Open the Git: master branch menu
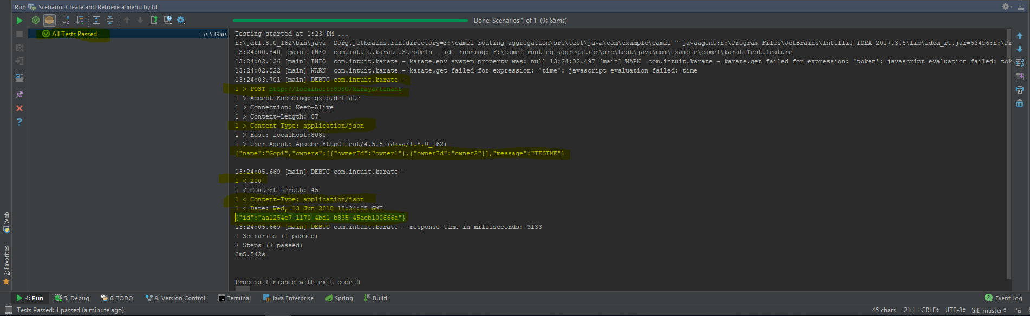Viewport: 1030px width, 316px height. click(x=989, y=310)
